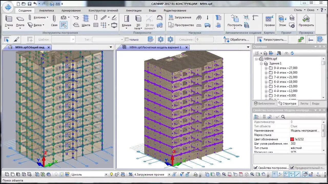Switch to Предварительный п... panel tab

[307, 168]
